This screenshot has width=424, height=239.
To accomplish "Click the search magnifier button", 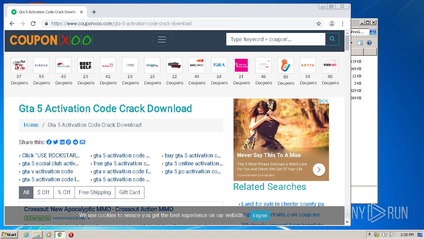I will coord(332,39).
